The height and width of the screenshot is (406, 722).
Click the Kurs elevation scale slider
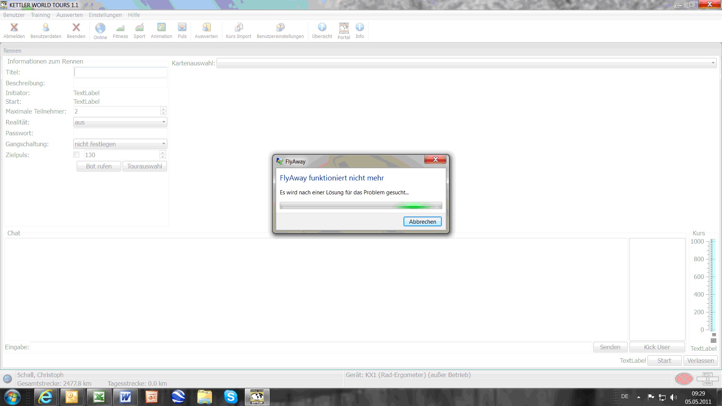tap(713, 286)
